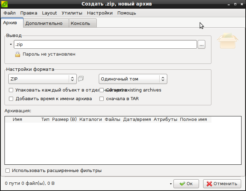Screen dimensions: 246x191
Task: Confirm with the Ok button
Action: (186, 184)
